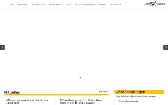Click the Aktuelles section heading
168x105 pixels.
(12, 92)
